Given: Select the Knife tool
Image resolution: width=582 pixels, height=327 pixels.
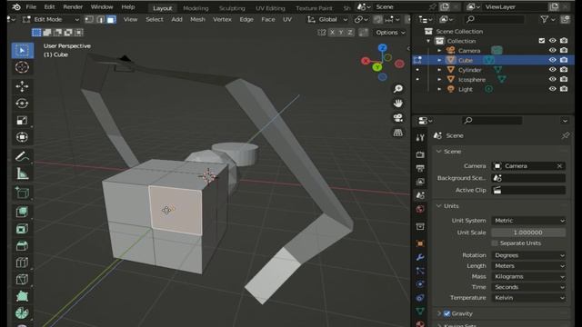Looking at the screenshot, I should click(22, 280).
